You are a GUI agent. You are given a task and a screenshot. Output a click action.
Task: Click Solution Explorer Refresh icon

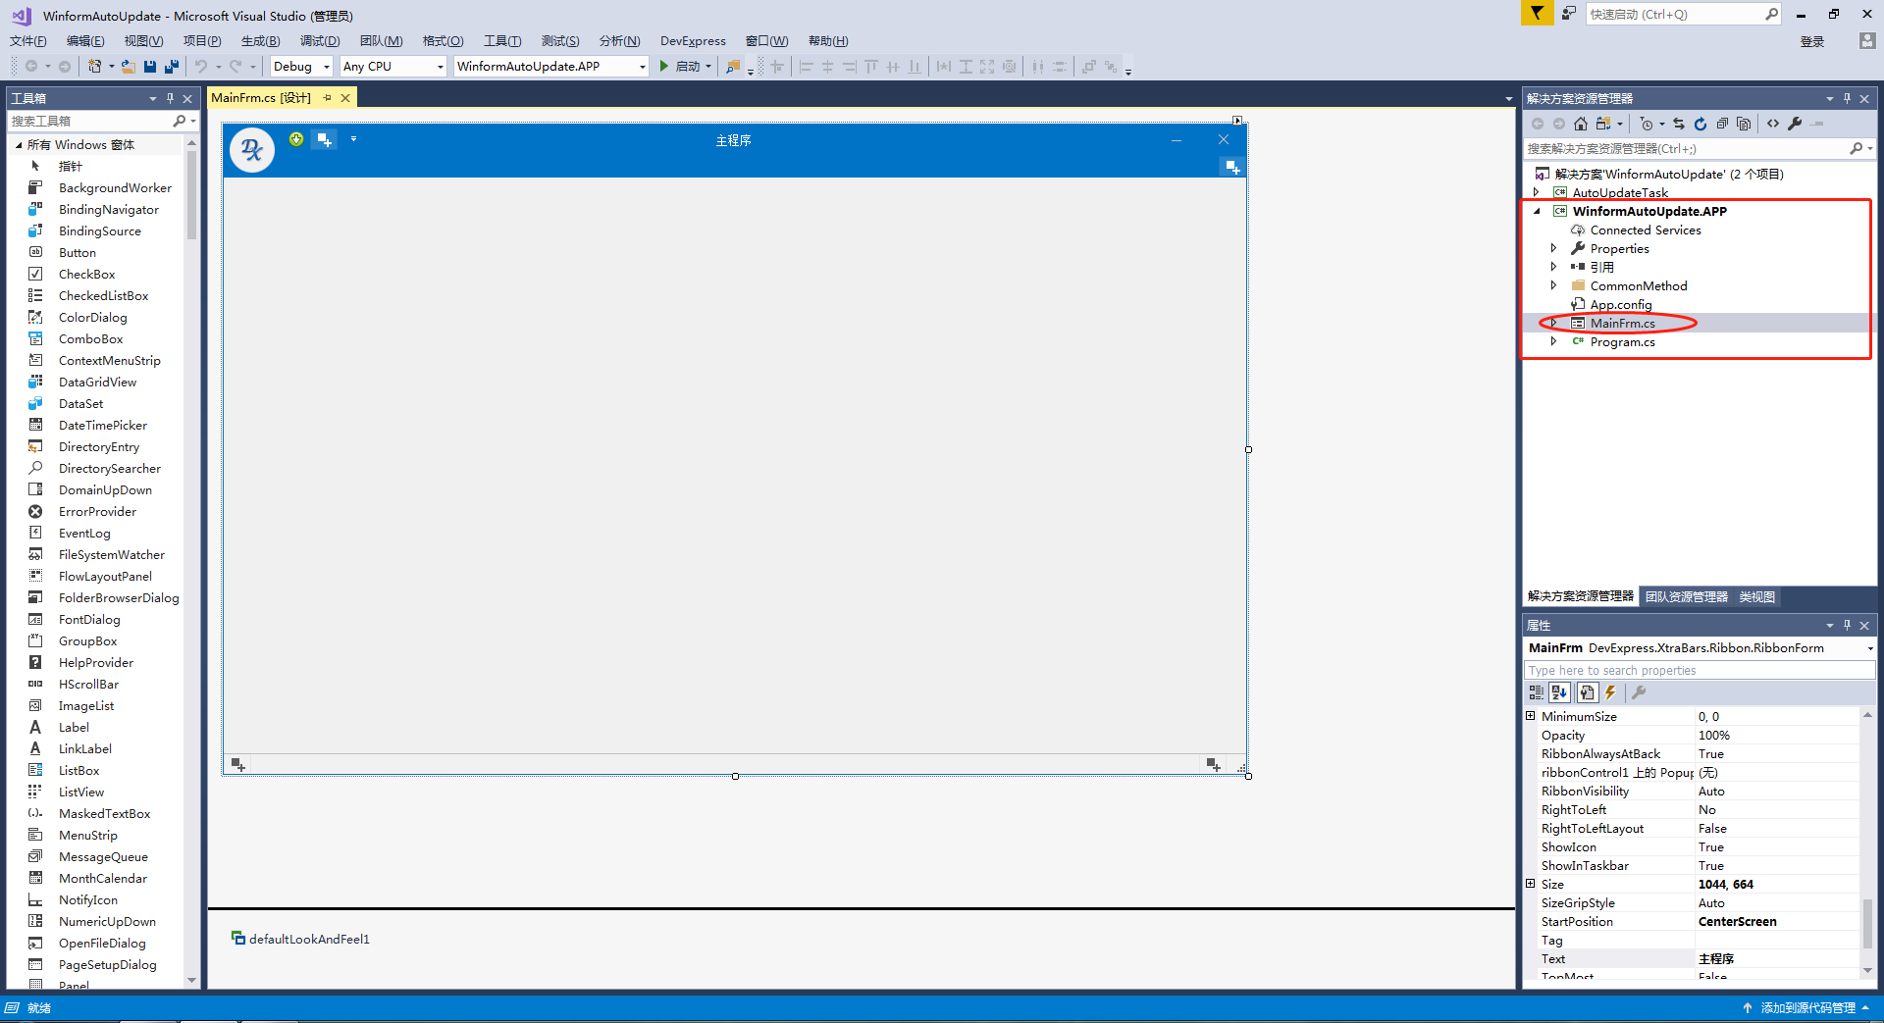click(x=1701, y=124)
